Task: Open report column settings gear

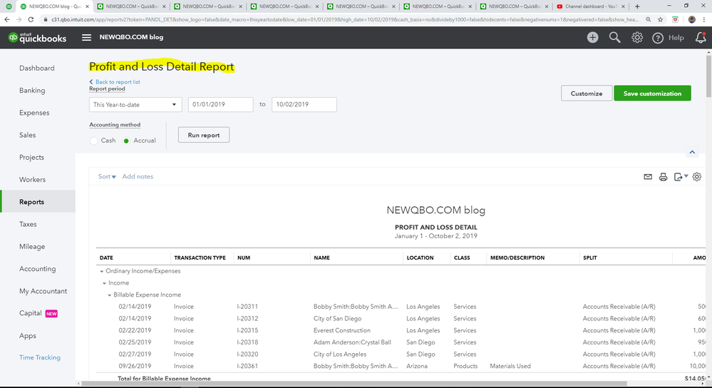Action: click(697, 177)
